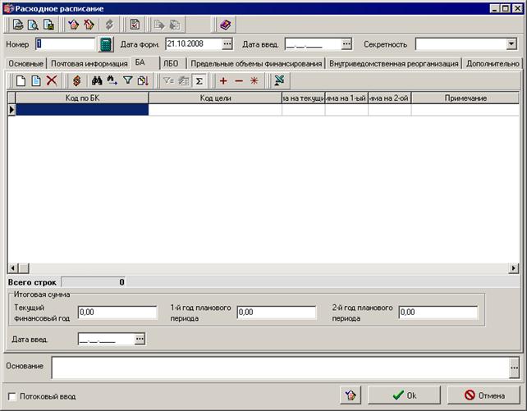This screenshot has height=411, width=527.
Task: Open top Дата введ. date picker button
Action: click(346, 43)
